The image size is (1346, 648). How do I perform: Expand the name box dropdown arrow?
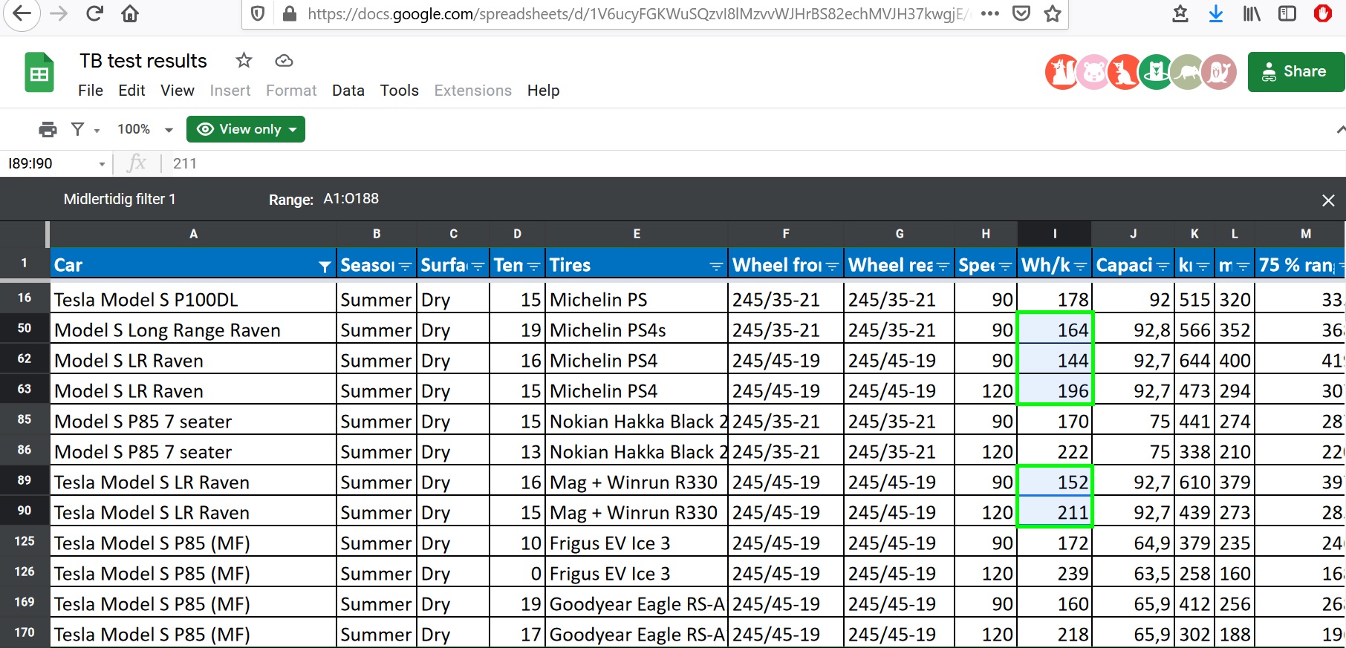tap(102, 164)
